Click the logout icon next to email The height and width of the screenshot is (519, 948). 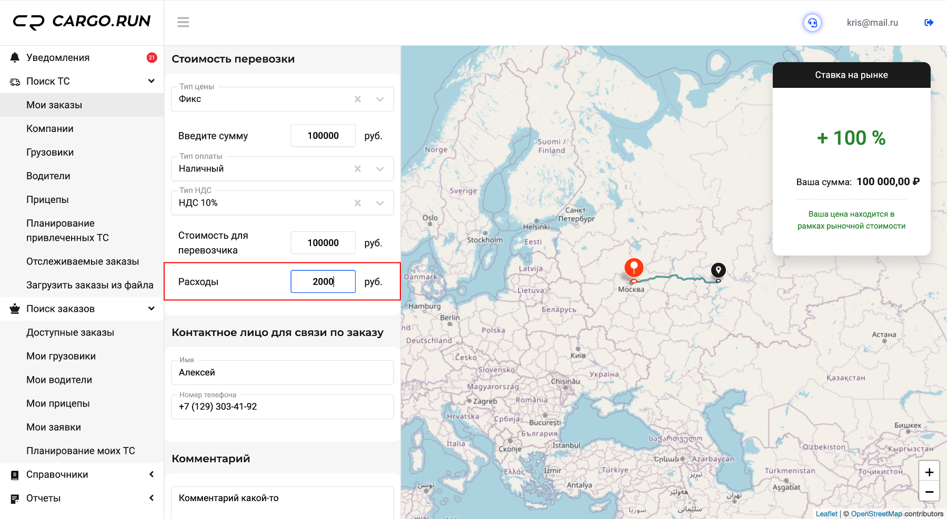pyautogui.click(x=929, y=23)
